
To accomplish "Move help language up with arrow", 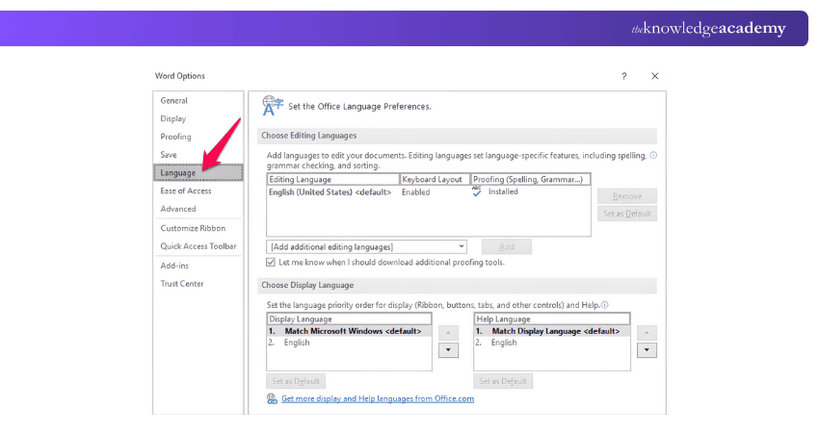I will pos(647,332).
